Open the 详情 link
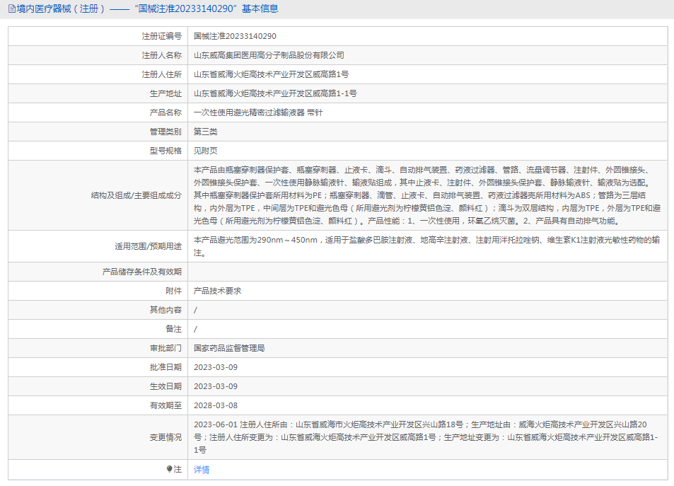Image resolution: width=674 pixels, height=486 pixels. point(202,470)
